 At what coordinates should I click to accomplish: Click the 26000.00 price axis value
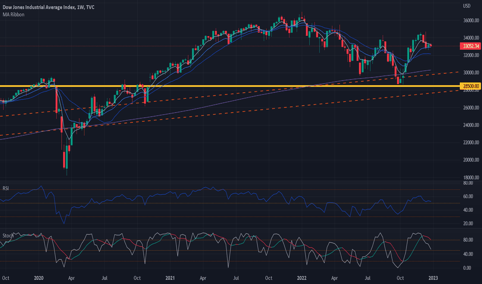(x=471, y=108)
